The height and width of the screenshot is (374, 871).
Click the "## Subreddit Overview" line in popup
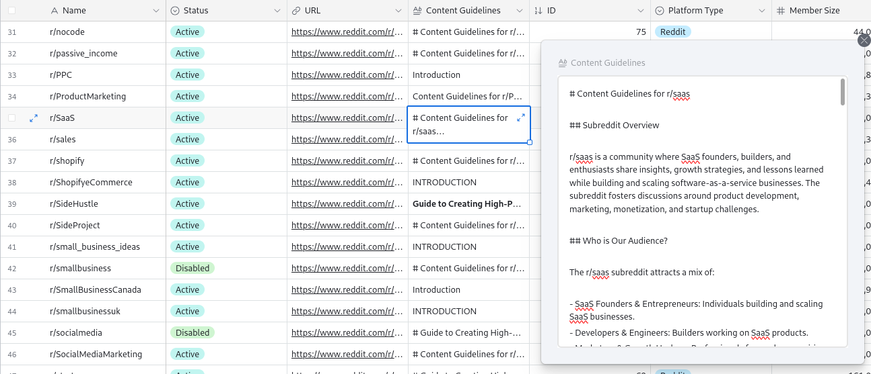615,126
